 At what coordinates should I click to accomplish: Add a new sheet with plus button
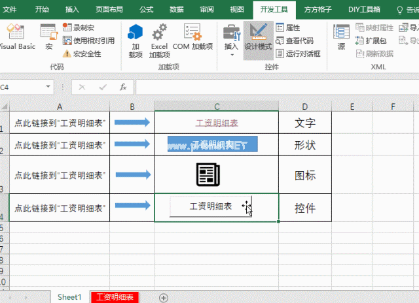pos(164,297)
